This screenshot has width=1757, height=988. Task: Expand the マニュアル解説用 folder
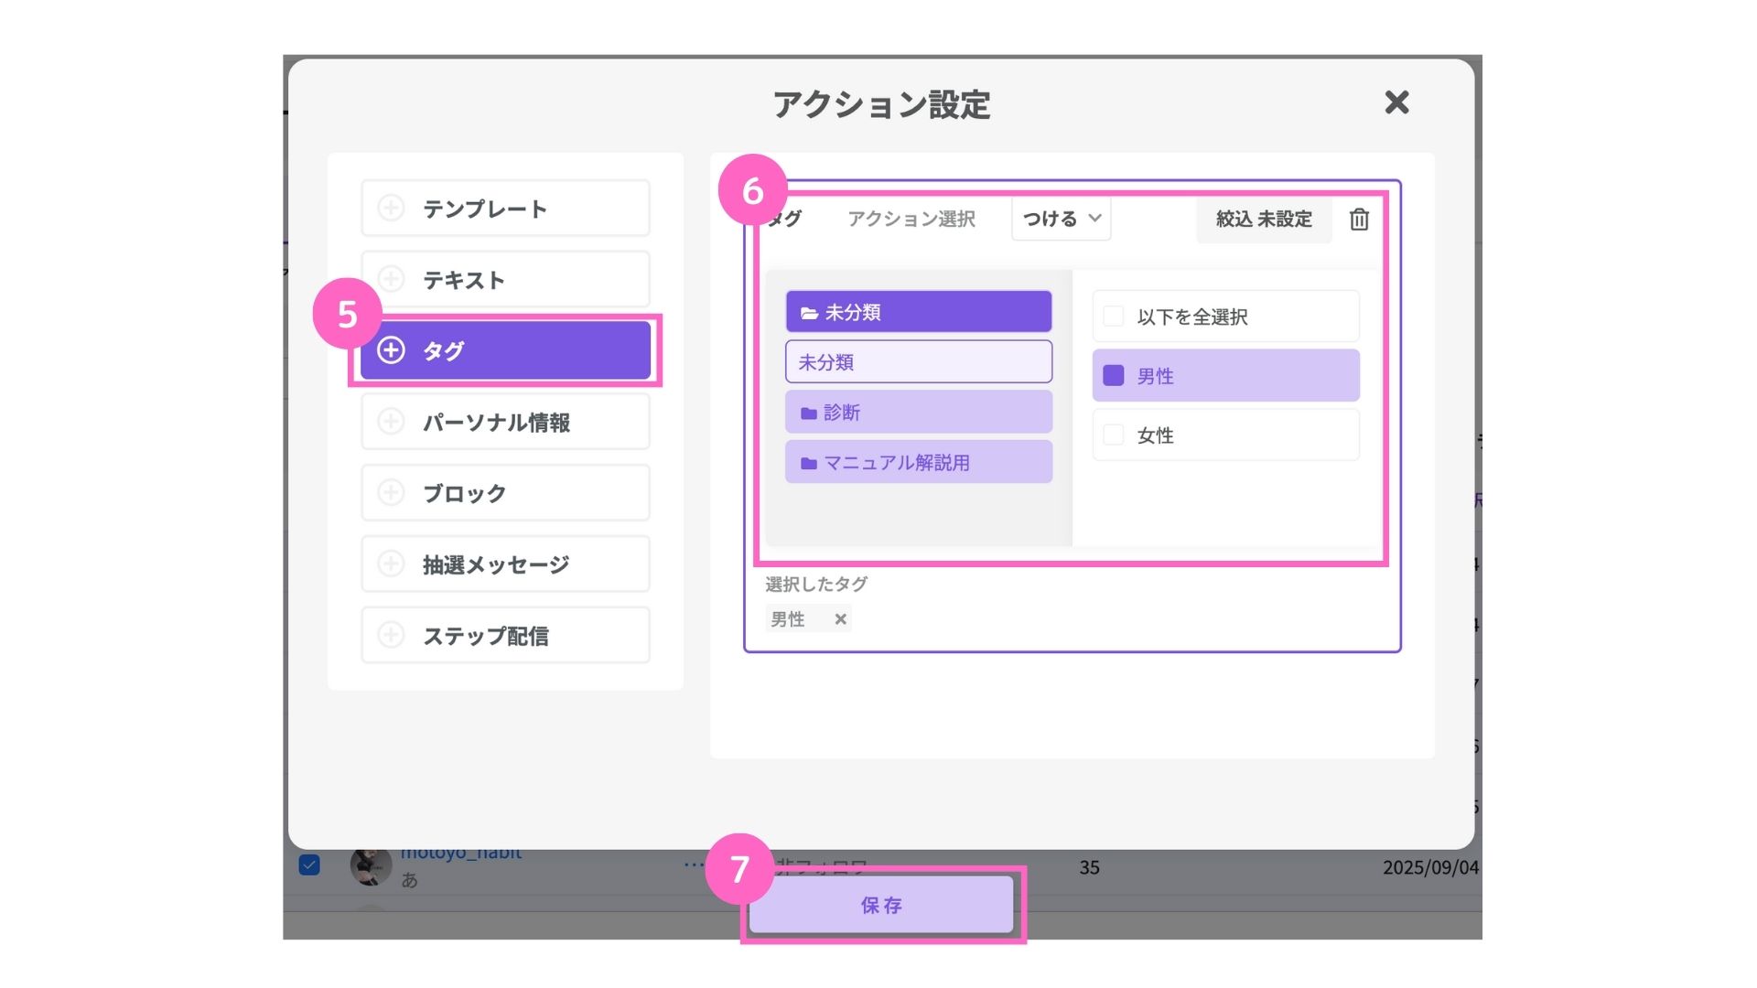coord(918,463)
